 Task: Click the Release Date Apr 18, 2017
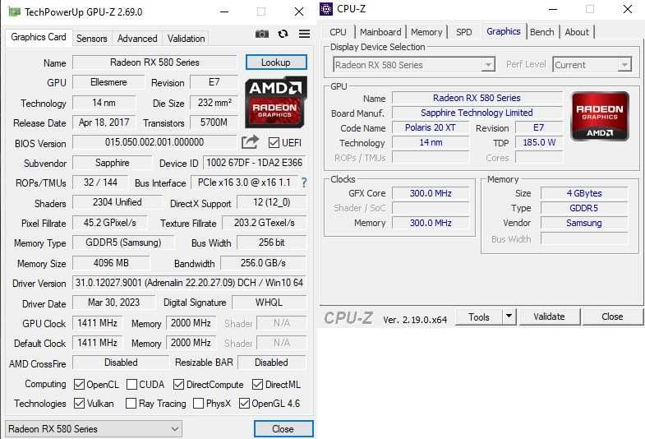point(104,122)
